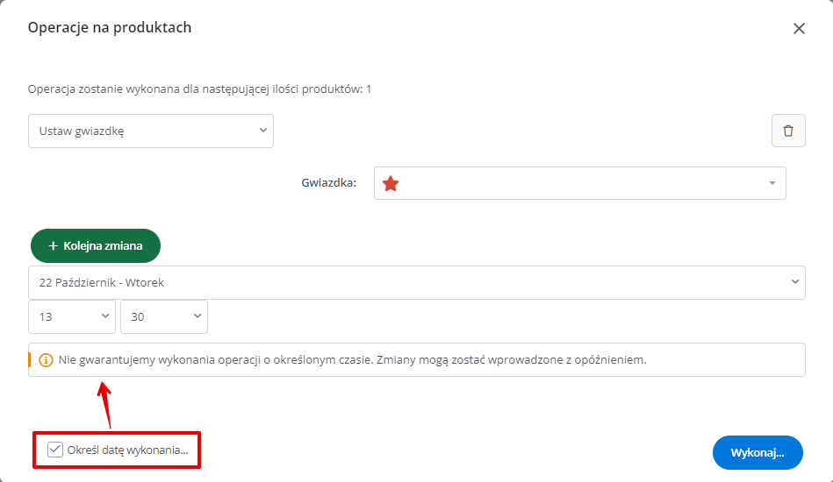Delete the operation with trash icon

pyautogui.click(x=788, y=131)
